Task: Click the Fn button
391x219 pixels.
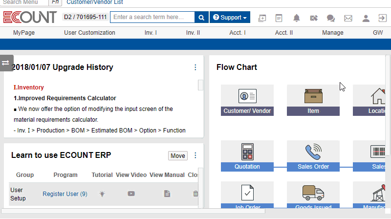Action: pyautogui.click(x=55, y=2)
